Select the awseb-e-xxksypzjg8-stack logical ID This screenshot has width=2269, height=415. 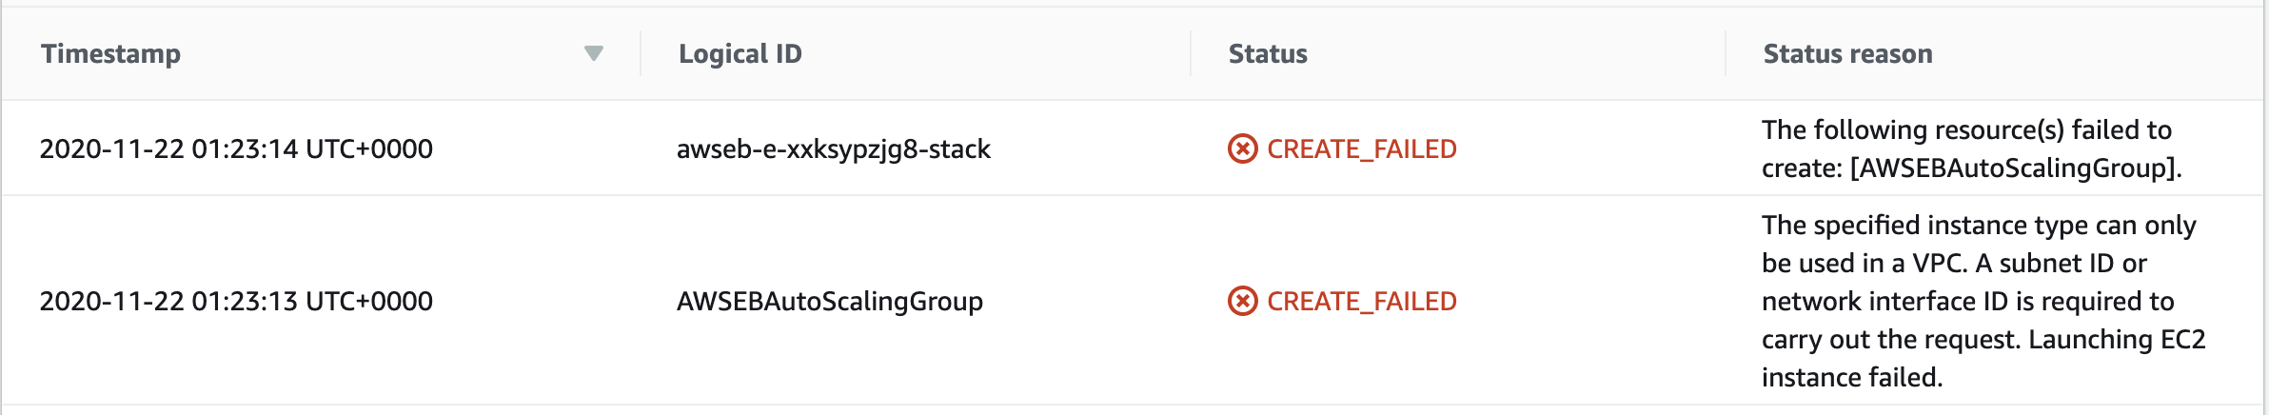click(x=834, y=148)
